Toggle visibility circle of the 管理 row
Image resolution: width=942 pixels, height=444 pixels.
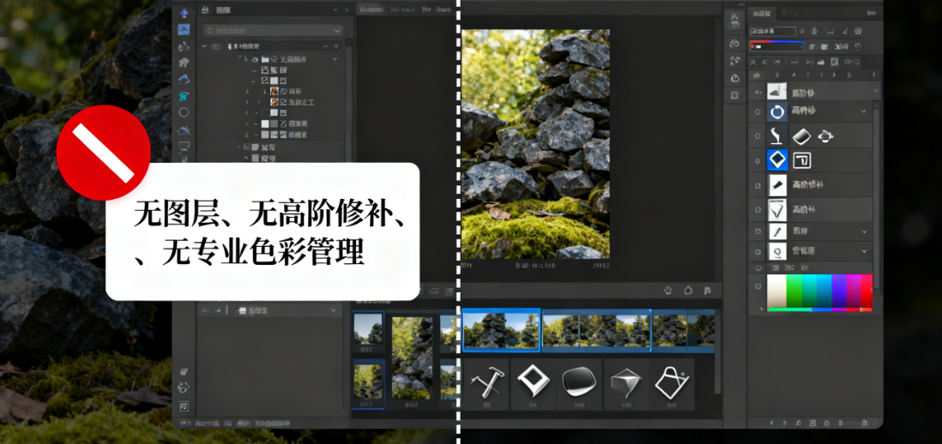(x=758, y=251)
